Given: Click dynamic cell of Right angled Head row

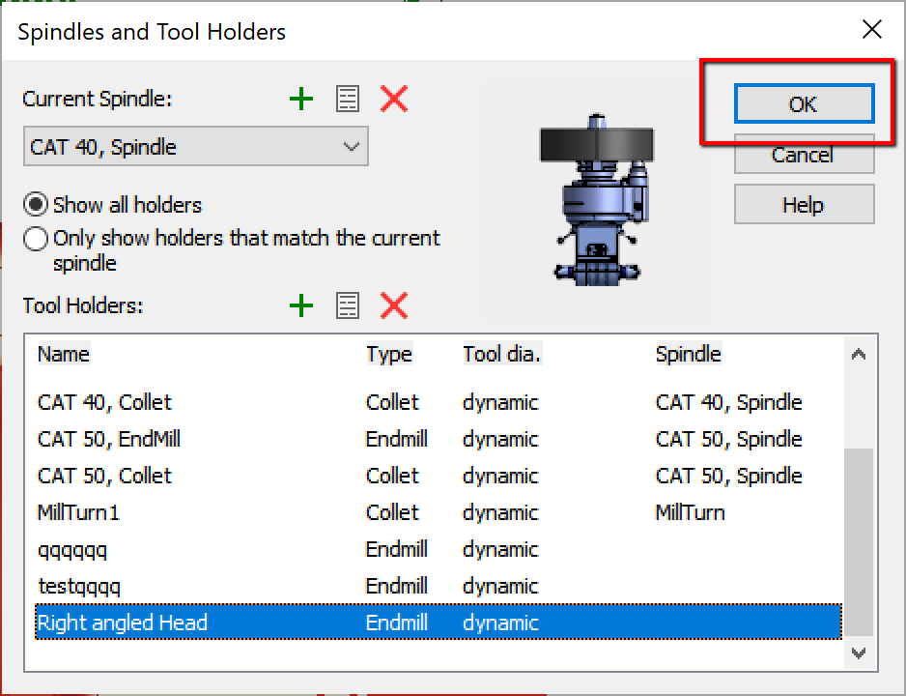Looking at the screenshot, I should click(500, 623).
